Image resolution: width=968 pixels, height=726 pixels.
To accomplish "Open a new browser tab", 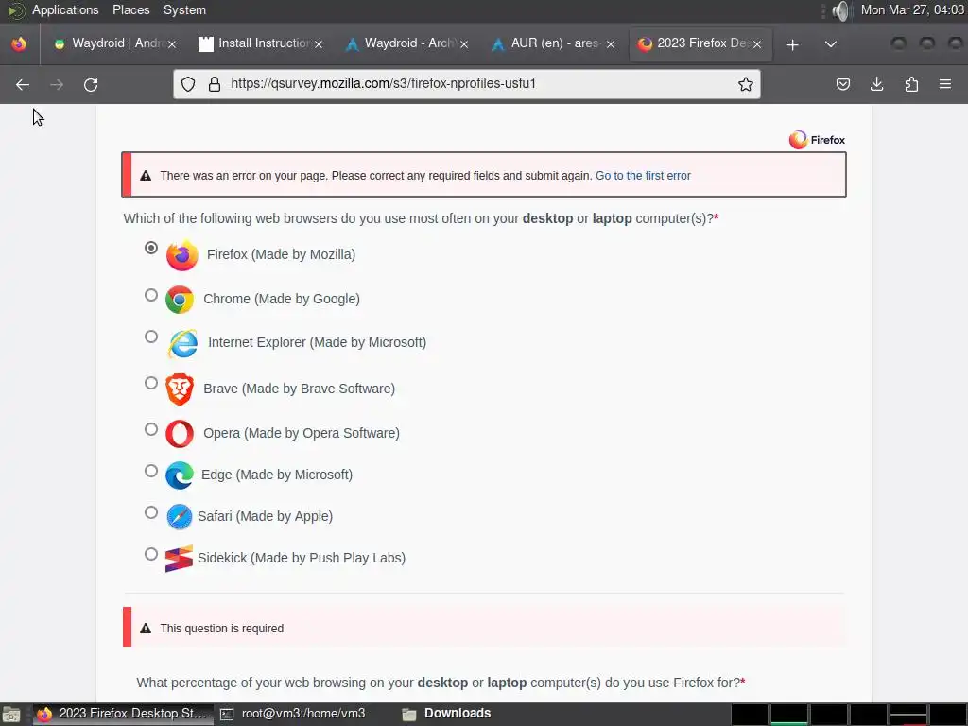I will (793, 44).
